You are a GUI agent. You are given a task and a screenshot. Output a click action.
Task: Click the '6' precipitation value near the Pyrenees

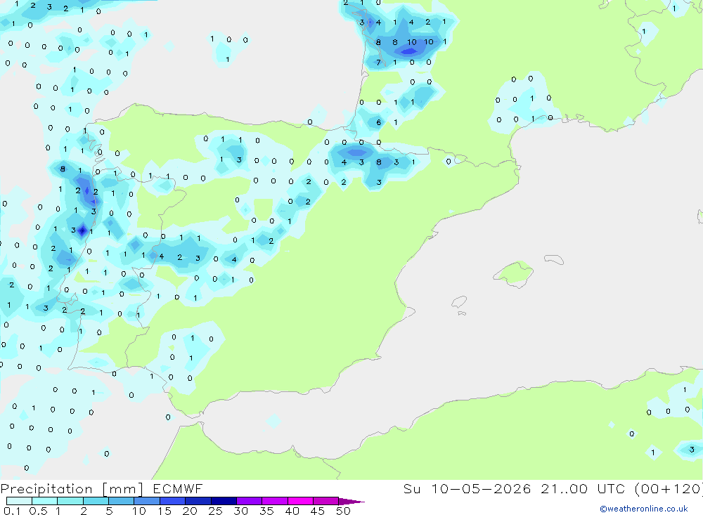(379, 122)
